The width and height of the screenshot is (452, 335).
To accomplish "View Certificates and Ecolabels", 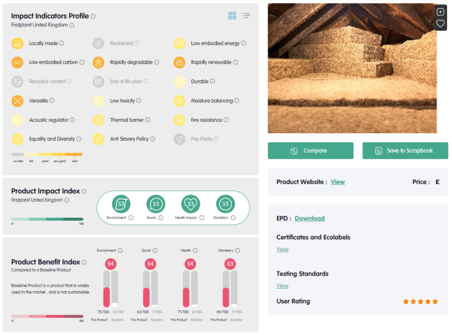I will 282,249.
